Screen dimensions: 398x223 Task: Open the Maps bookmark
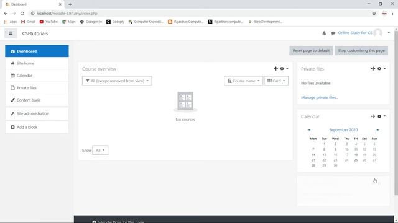point(69,22)
